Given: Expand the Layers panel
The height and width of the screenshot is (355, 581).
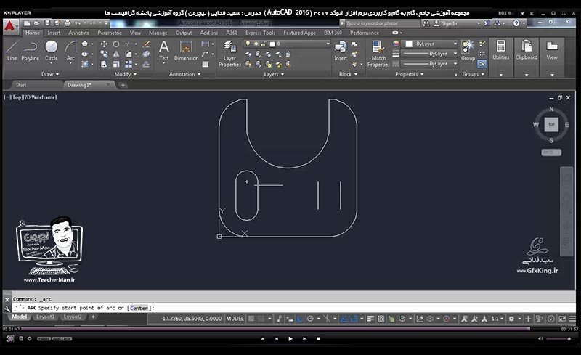Looking at the screenshot, I should 274,74.
